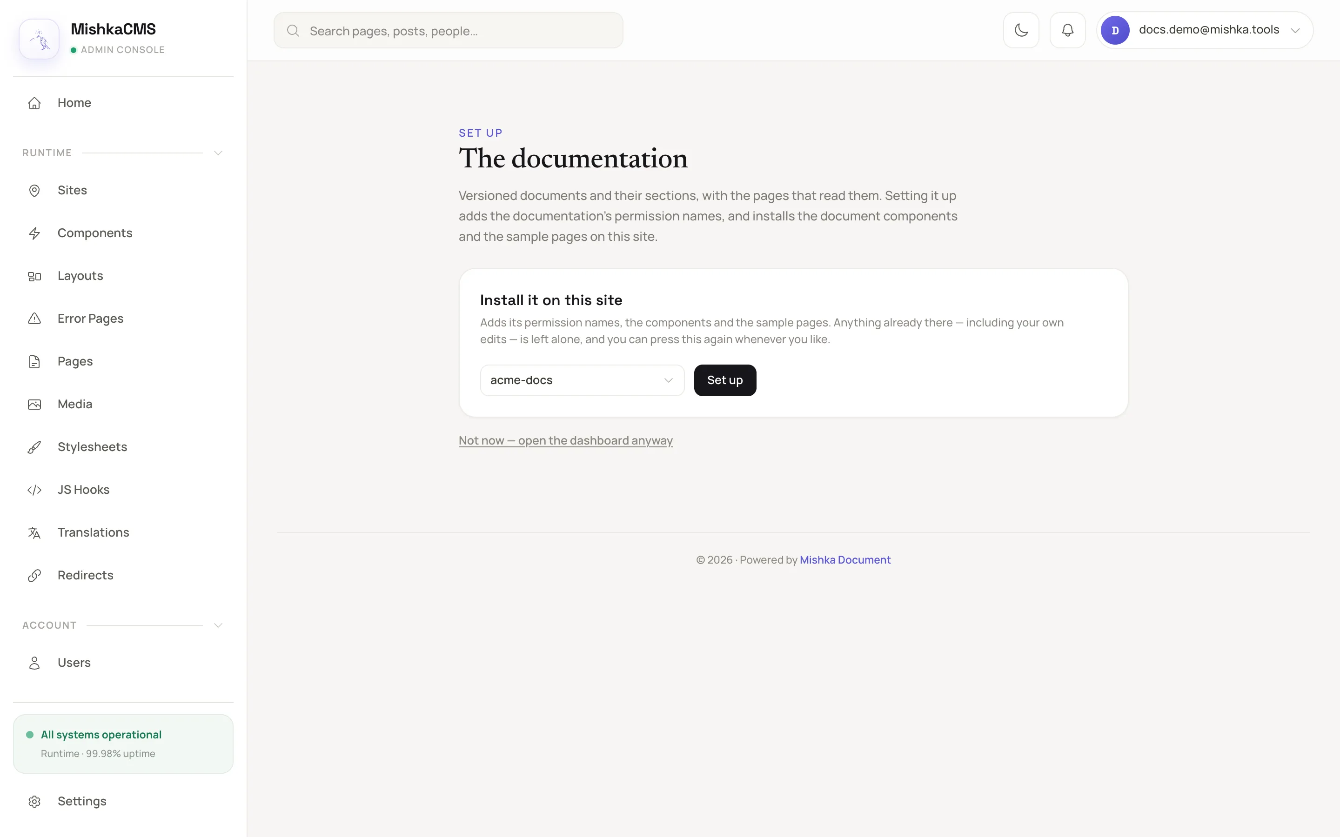The width and height of the screenshot is (1340, 837).
Task: Click the JS Hooks code icon
Action: [34, 490]
